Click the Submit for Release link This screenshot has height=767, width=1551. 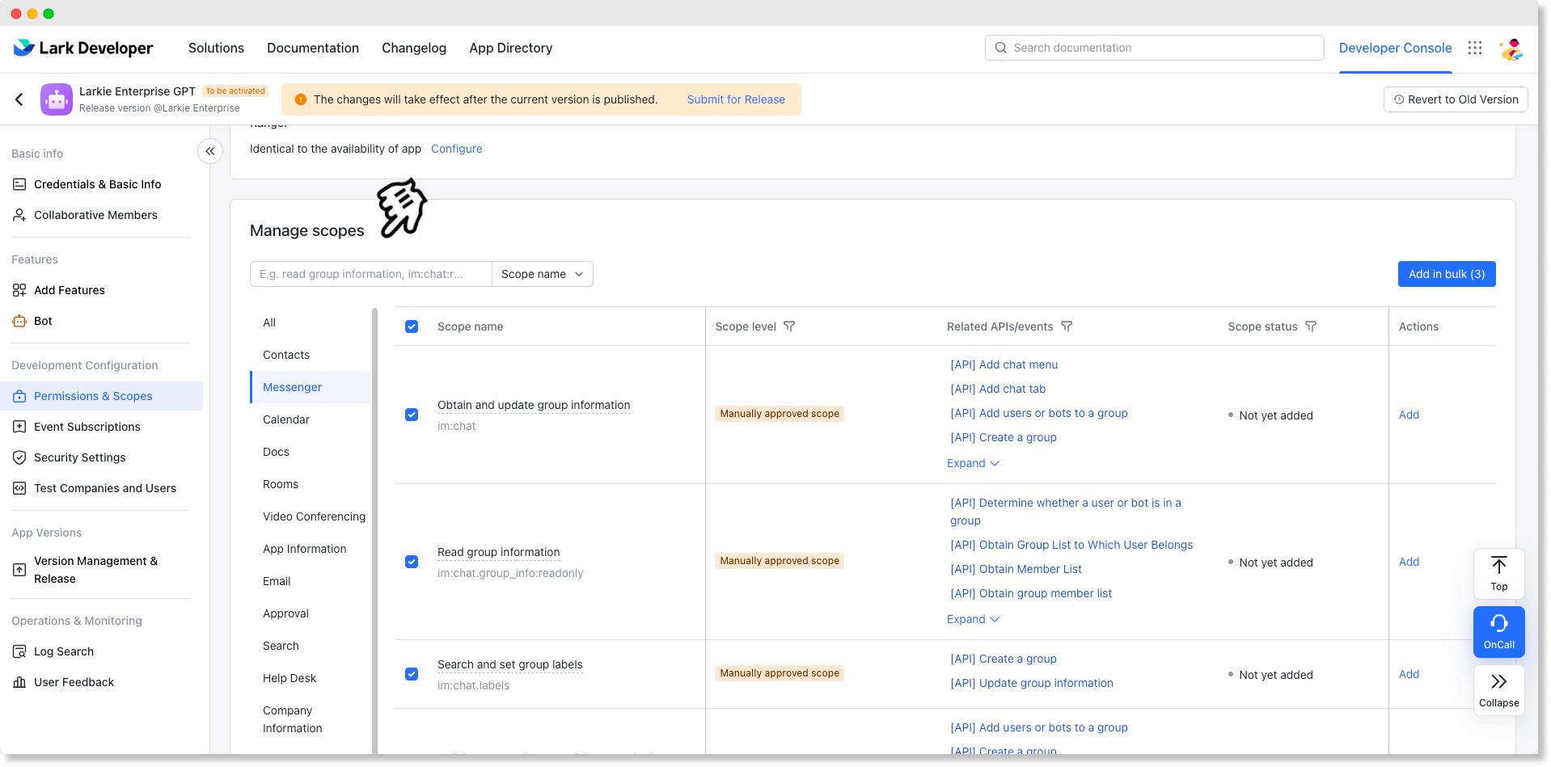736,99
